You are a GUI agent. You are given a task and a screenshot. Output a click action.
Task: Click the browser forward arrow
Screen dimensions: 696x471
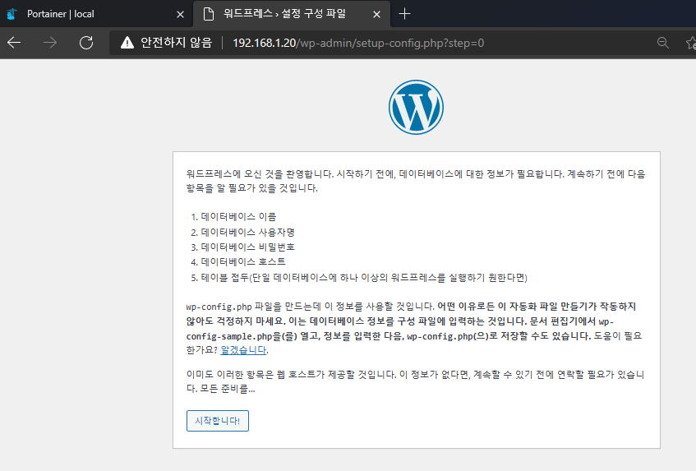click(49, 43)
